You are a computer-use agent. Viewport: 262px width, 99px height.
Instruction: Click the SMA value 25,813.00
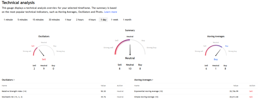[234, 97]
